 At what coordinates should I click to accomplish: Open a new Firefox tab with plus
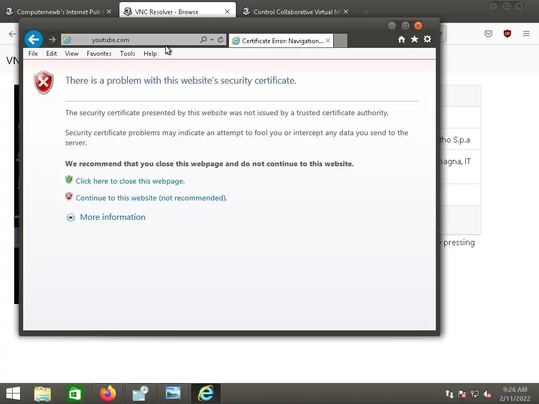[x=365, y=12]
